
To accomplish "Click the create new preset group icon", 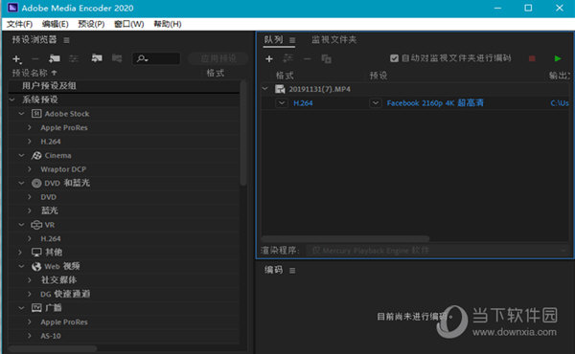I will [x=55, y=58].
